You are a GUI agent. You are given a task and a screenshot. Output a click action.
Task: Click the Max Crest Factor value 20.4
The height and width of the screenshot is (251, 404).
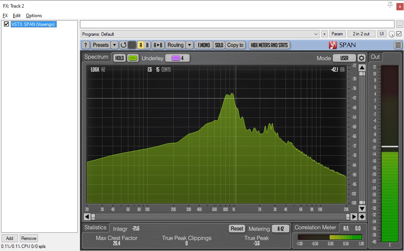pos(117,243)
